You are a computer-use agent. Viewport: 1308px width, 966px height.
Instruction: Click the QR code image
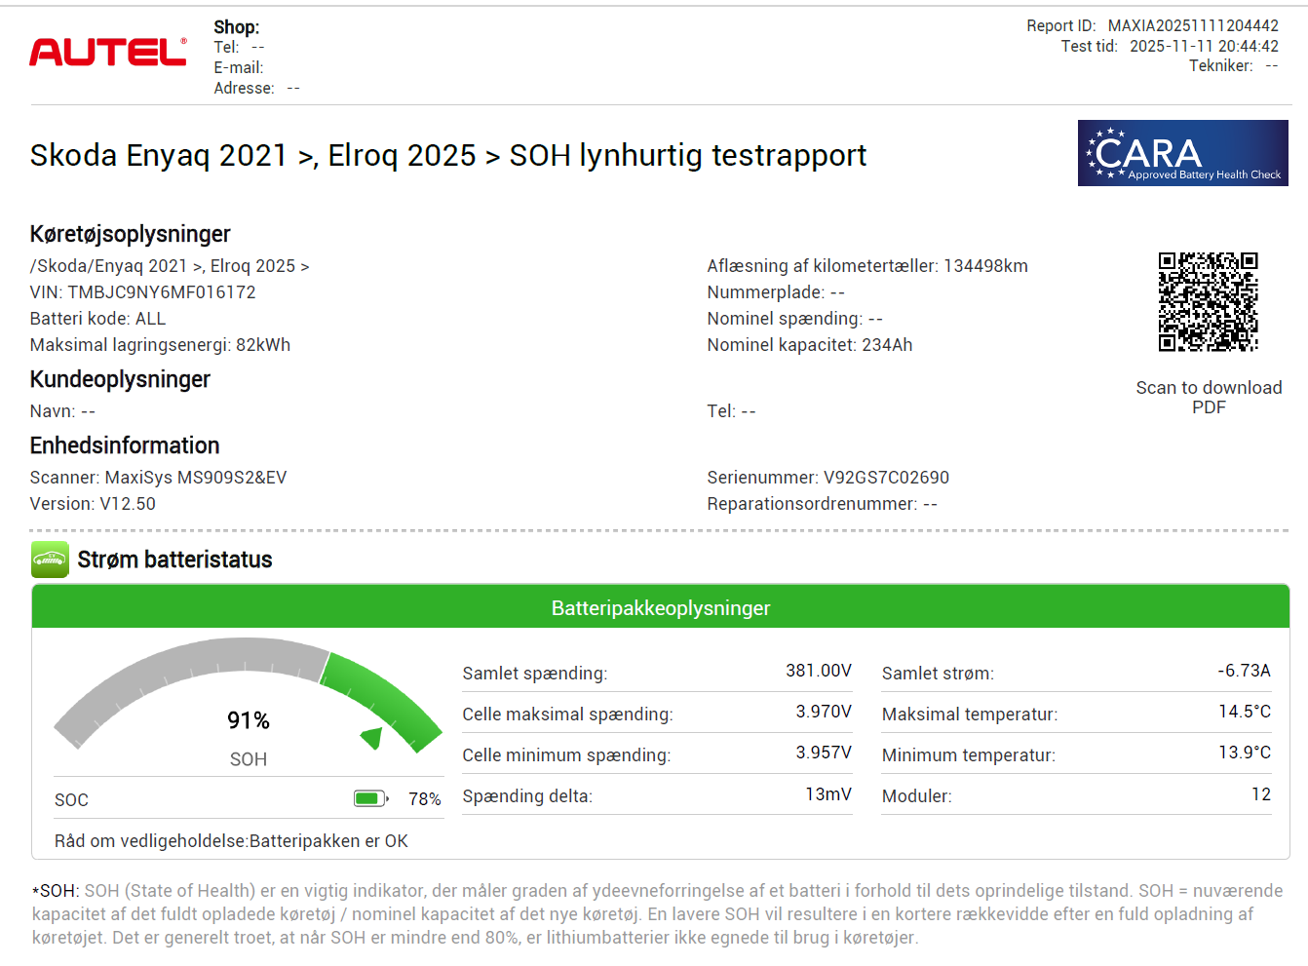(1208, 302)
